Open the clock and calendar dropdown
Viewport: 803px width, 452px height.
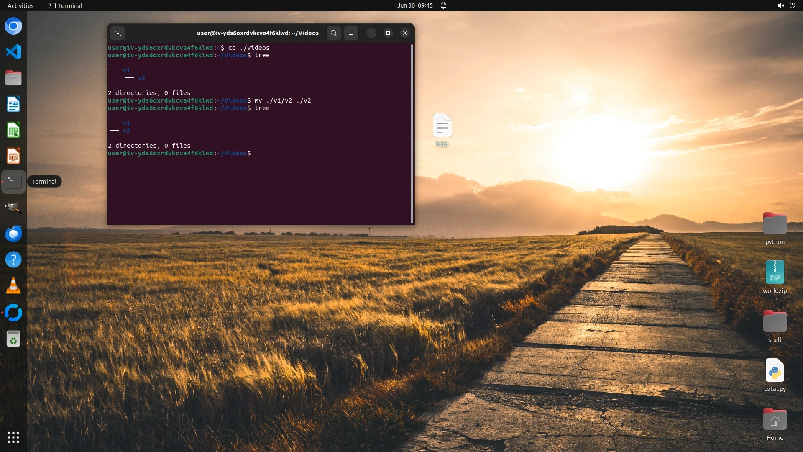pos(414,5)
